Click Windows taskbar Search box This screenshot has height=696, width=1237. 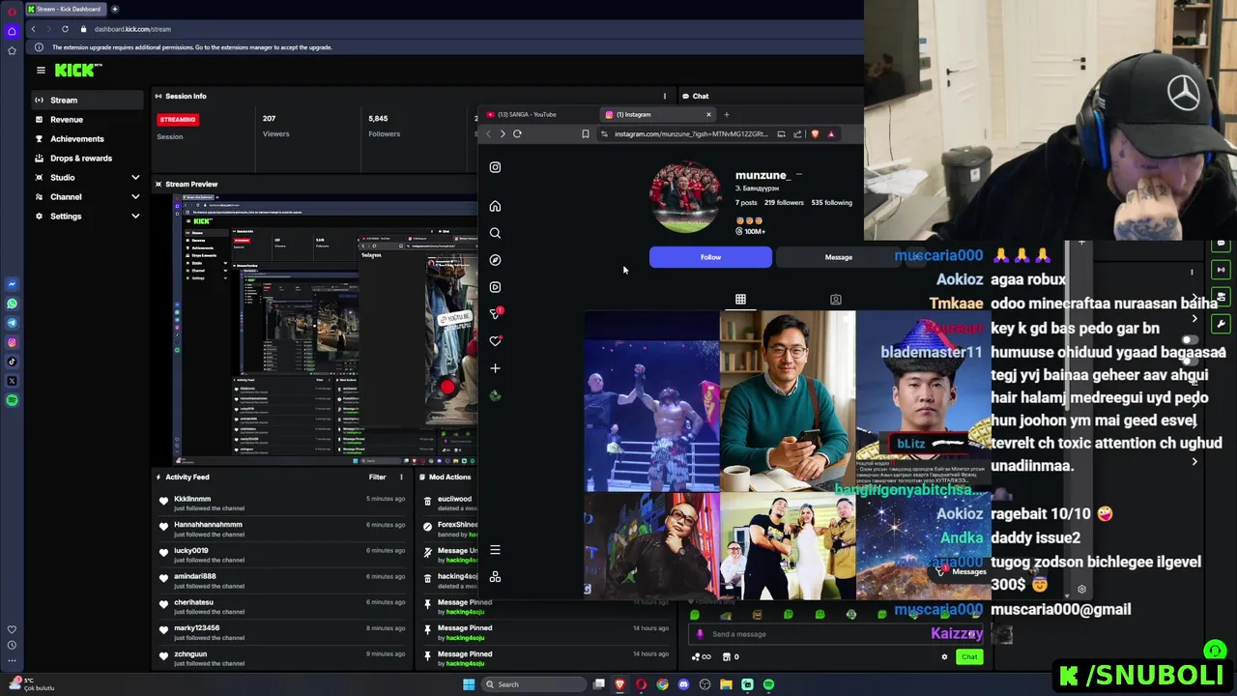pos(534,684)
